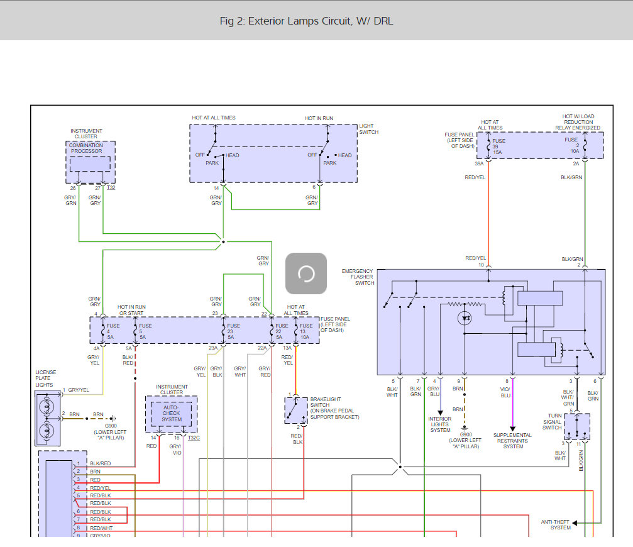The width and height of the screenshot is (633, 547).
Task: Click the Fuse 39 15A symbol
Action: (488, 146)
